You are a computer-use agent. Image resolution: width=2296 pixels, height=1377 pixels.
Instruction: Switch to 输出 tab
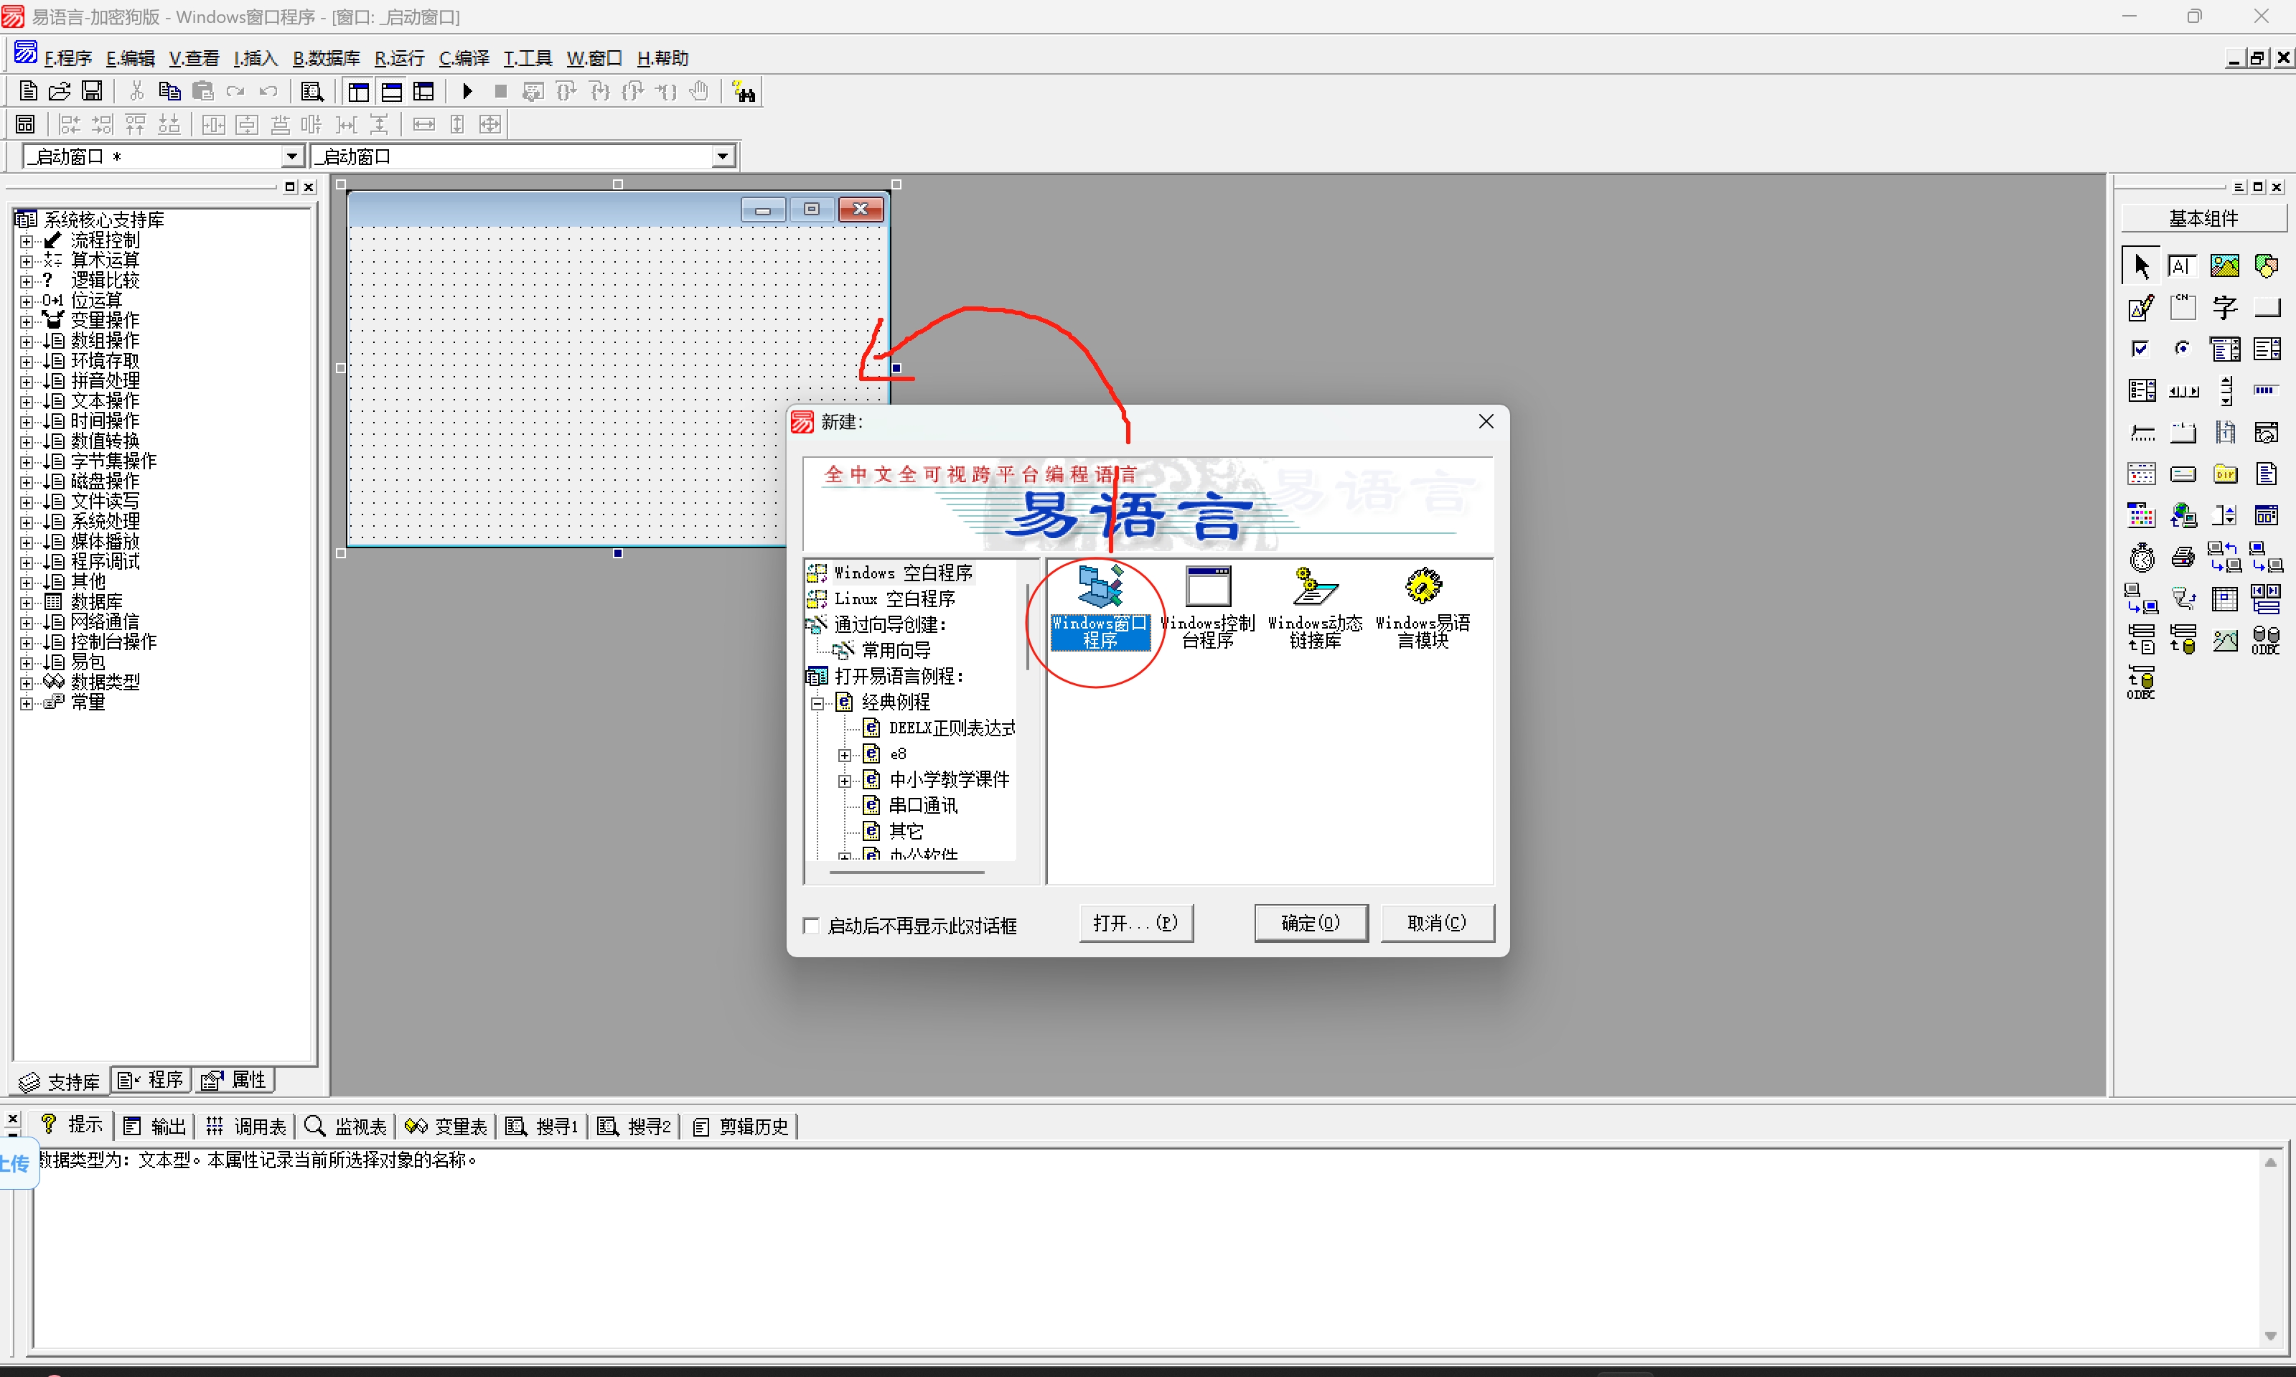[155, 1127]
